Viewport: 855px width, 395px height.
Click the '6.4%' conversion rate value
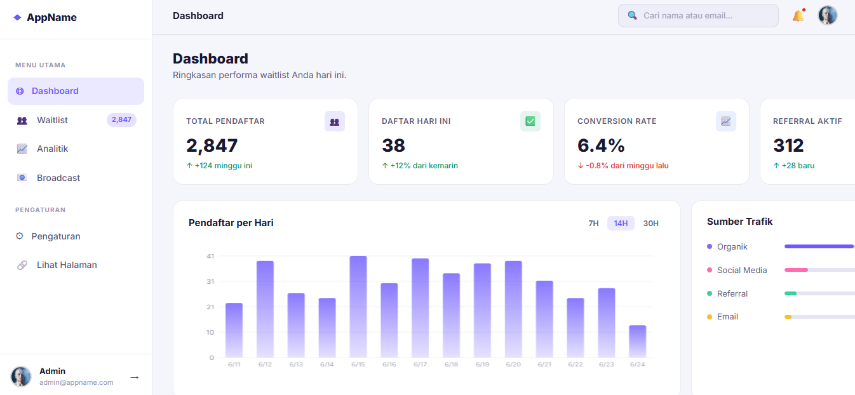click(x=602, y=145)
